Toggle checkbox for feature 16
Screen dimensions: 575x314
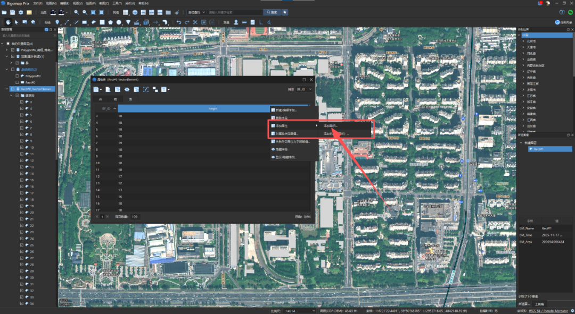click(x=22, y=186)
